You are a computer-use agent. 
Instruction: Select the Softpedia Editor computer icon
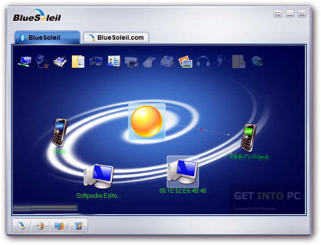(x=99, y=176)
